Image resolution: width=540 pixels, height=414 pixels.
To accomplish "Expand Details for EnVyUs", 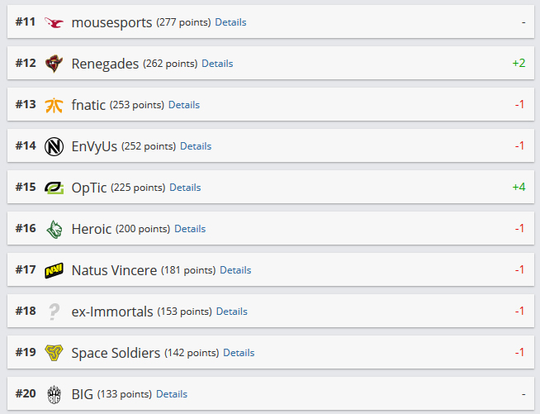I will [196, 146].
